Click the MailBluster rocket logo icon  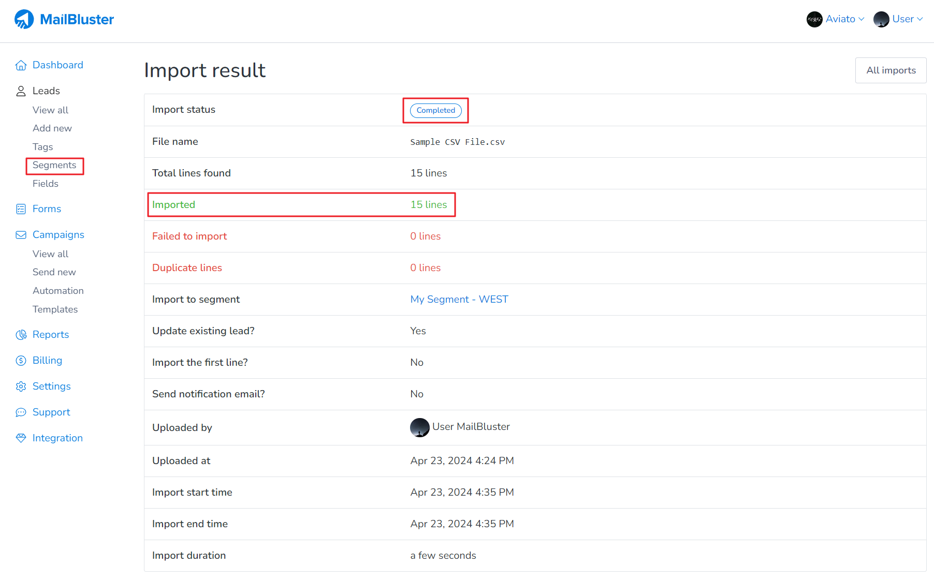pyautogui.click(x=24, y=20)
